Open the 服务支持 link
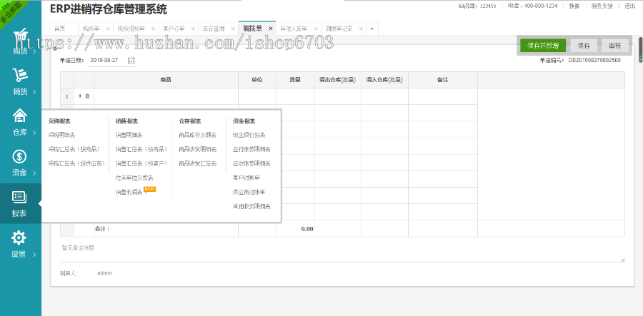This screenshot has width=643, height=316. (x=602, y=6)
